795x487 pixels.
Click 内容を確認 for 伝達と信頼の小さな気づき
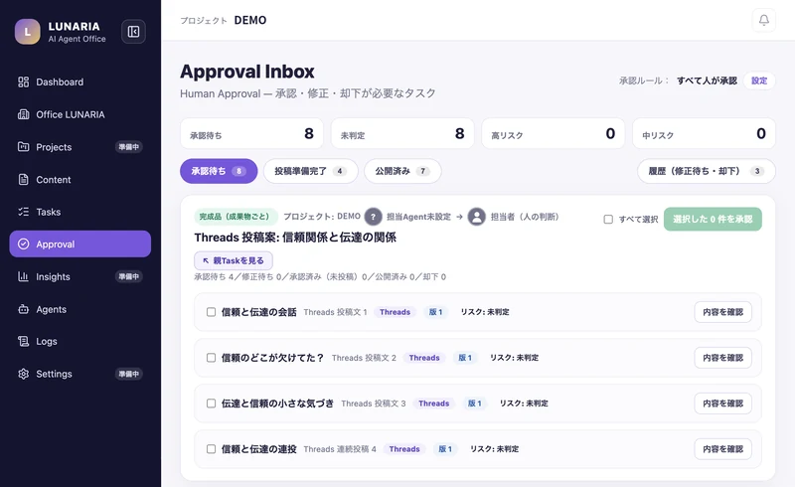[x=722, y=404]
